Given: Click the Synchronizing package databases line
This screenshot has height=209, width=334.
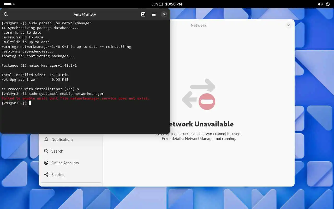Looking at the screenshot, I should click(40, 28).
